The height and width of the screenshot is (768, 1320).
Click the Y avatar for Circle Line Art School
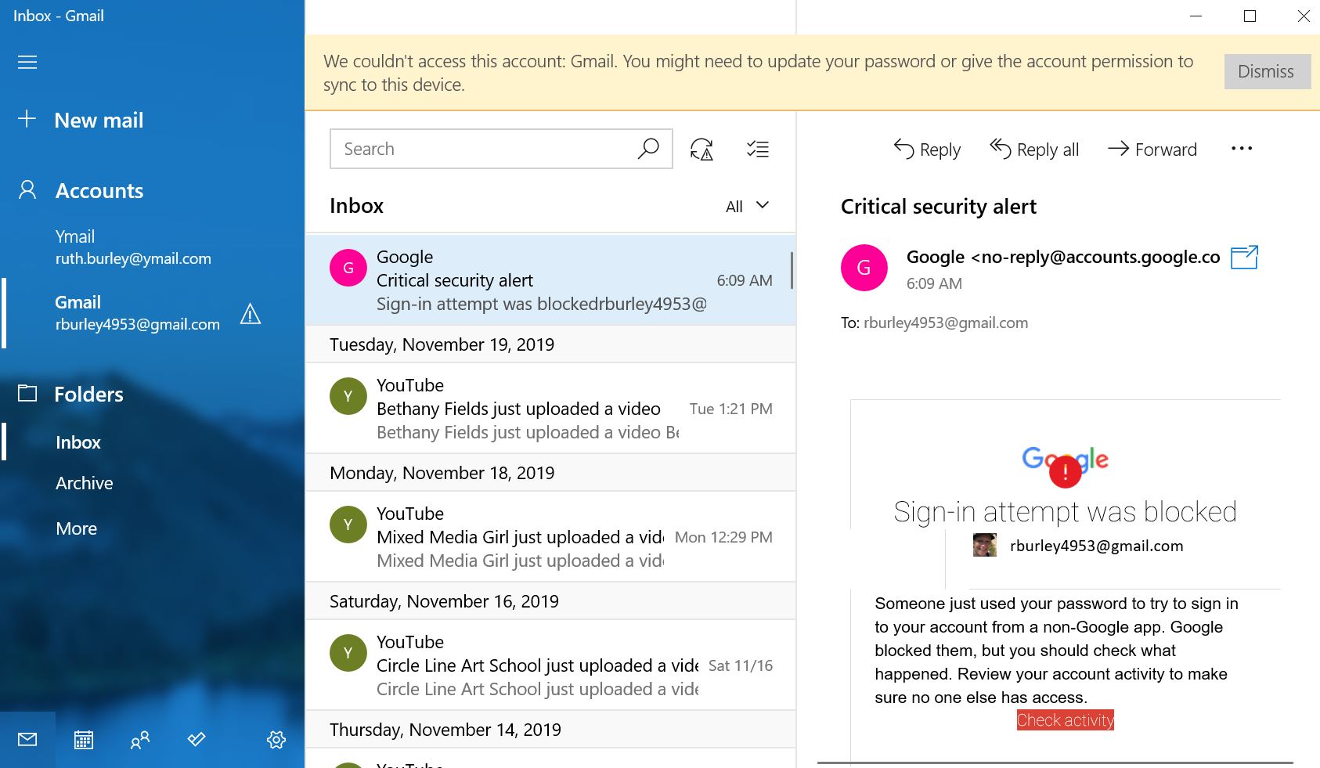point(348,653)
